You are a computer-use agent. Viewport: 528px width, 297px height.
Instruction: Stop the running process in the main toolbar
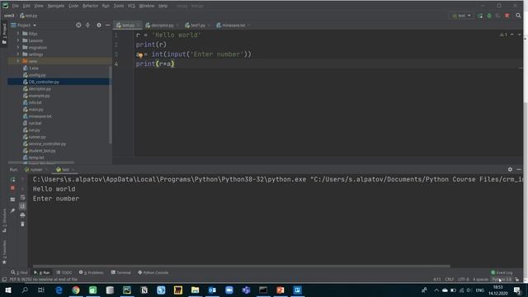[507, 16]
